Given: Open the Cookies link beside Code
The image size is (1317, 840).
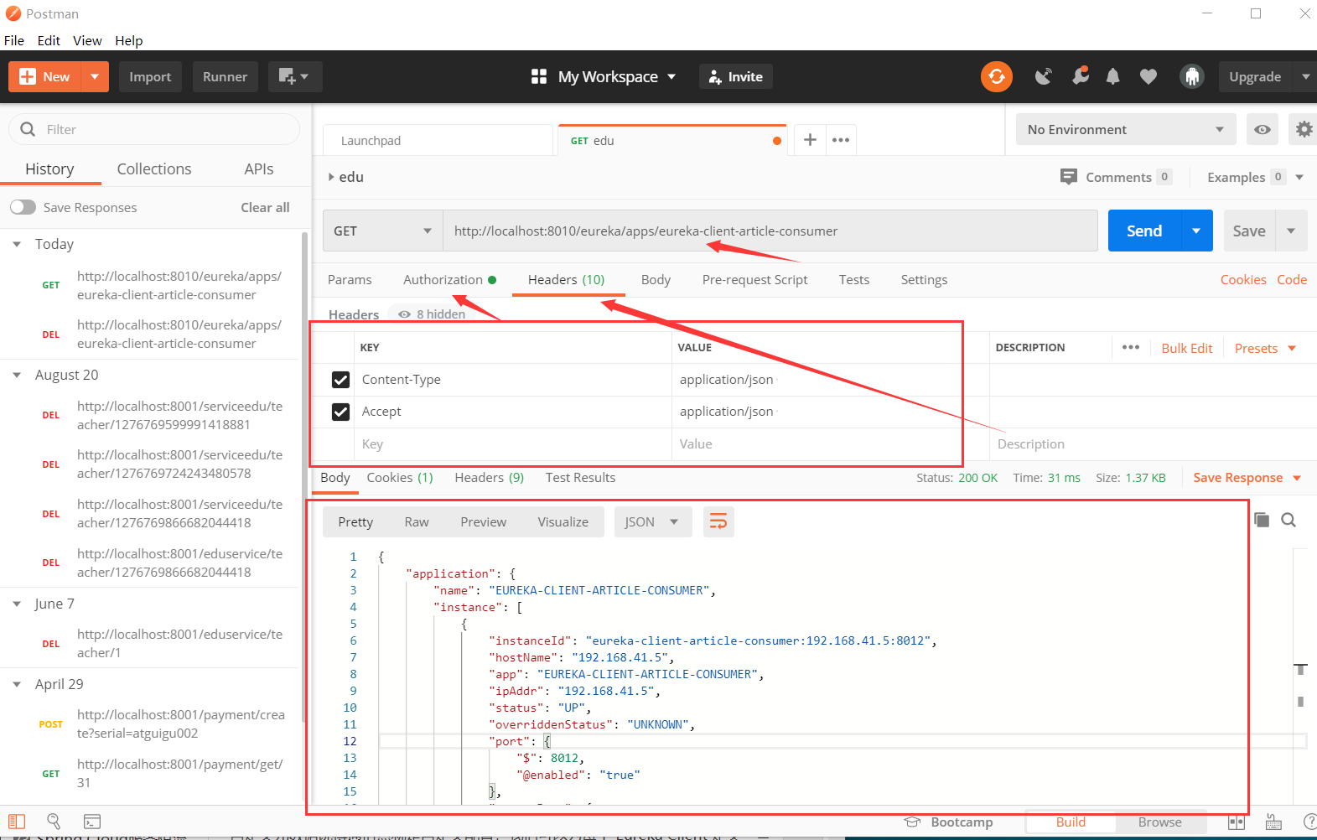Looking at the screenshot, I should coord(1243,279).
